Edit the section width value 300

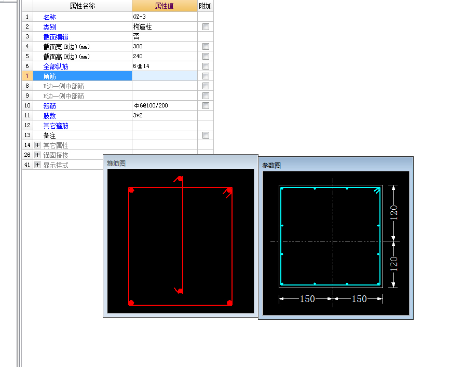coord(165,46)
